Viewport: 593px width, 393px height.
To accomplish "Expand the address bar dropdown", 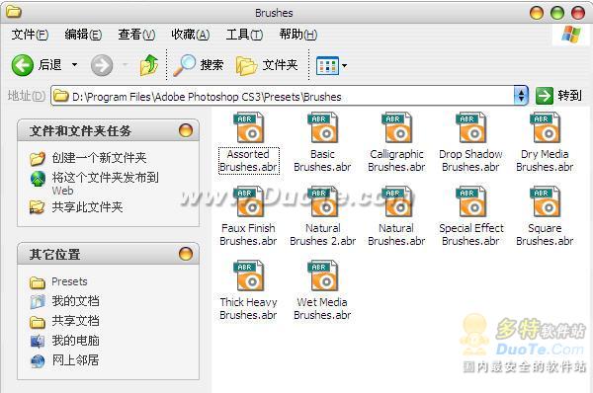I will [x=521, y=96].
